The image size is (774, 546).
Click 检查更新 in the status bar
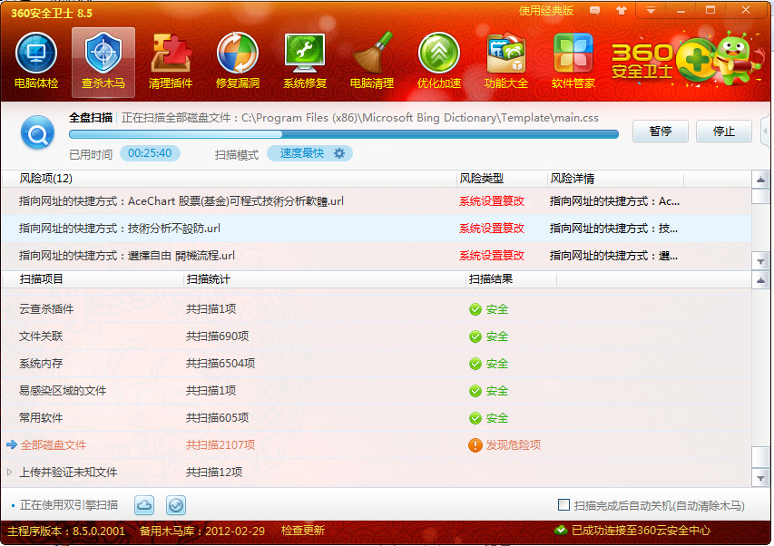pos(302,531)
